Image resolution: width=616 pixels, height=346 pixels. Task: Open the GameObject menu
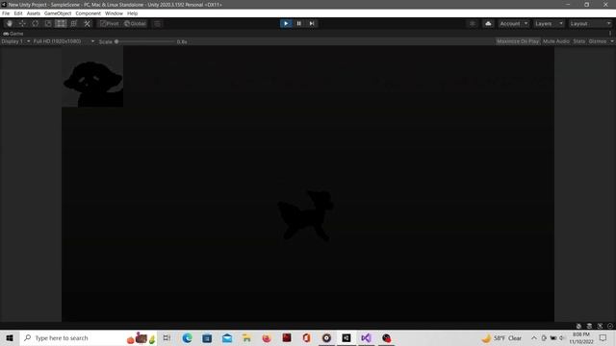tap(58, 13)
